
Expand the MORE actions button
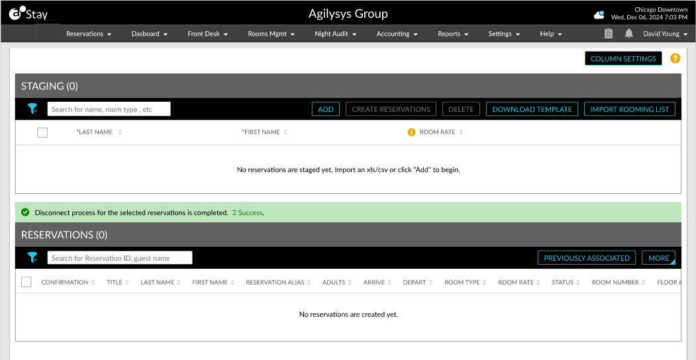659,257
